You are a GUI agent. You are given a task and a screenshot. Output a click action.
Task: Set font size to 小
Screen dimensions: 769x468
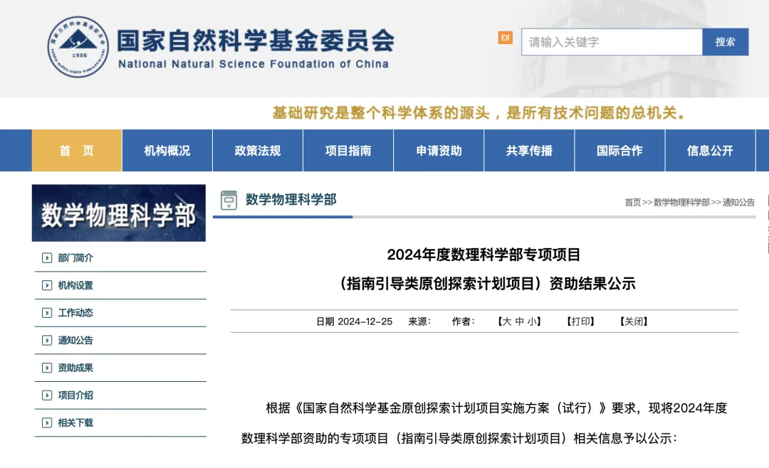tap(532, 321)
